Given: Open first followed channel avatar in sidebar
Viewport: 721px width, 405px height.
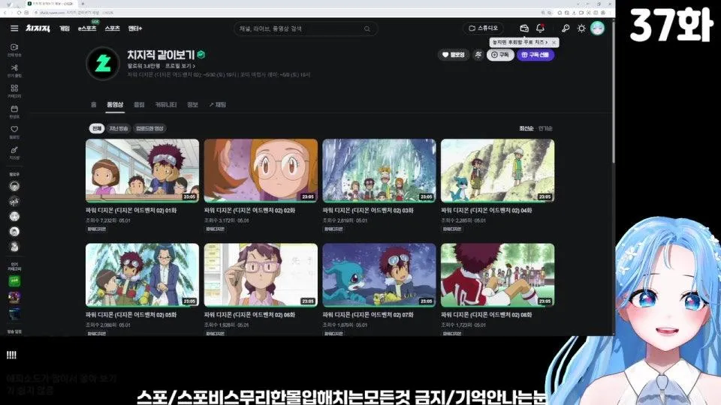Looking at the screenshot, I should [14, 186].
